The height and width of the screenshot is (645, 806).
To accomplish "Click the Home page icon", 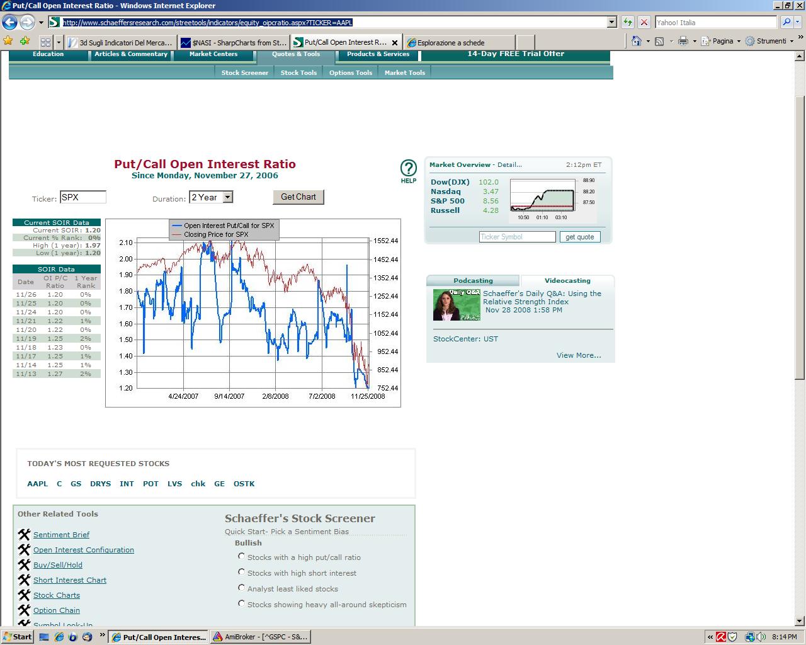I will pyautogui.click(x=637, y=41).
